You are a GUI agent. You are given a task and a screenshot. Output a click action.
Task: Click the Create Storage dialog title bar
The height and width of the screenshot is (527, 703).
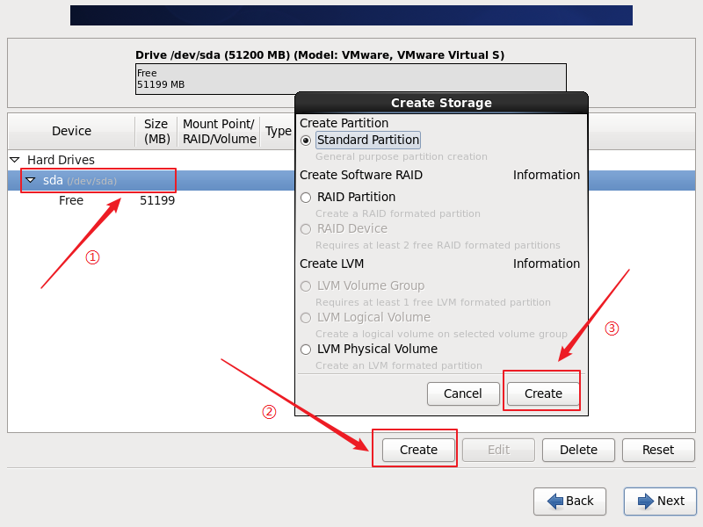tap(441, 103)
